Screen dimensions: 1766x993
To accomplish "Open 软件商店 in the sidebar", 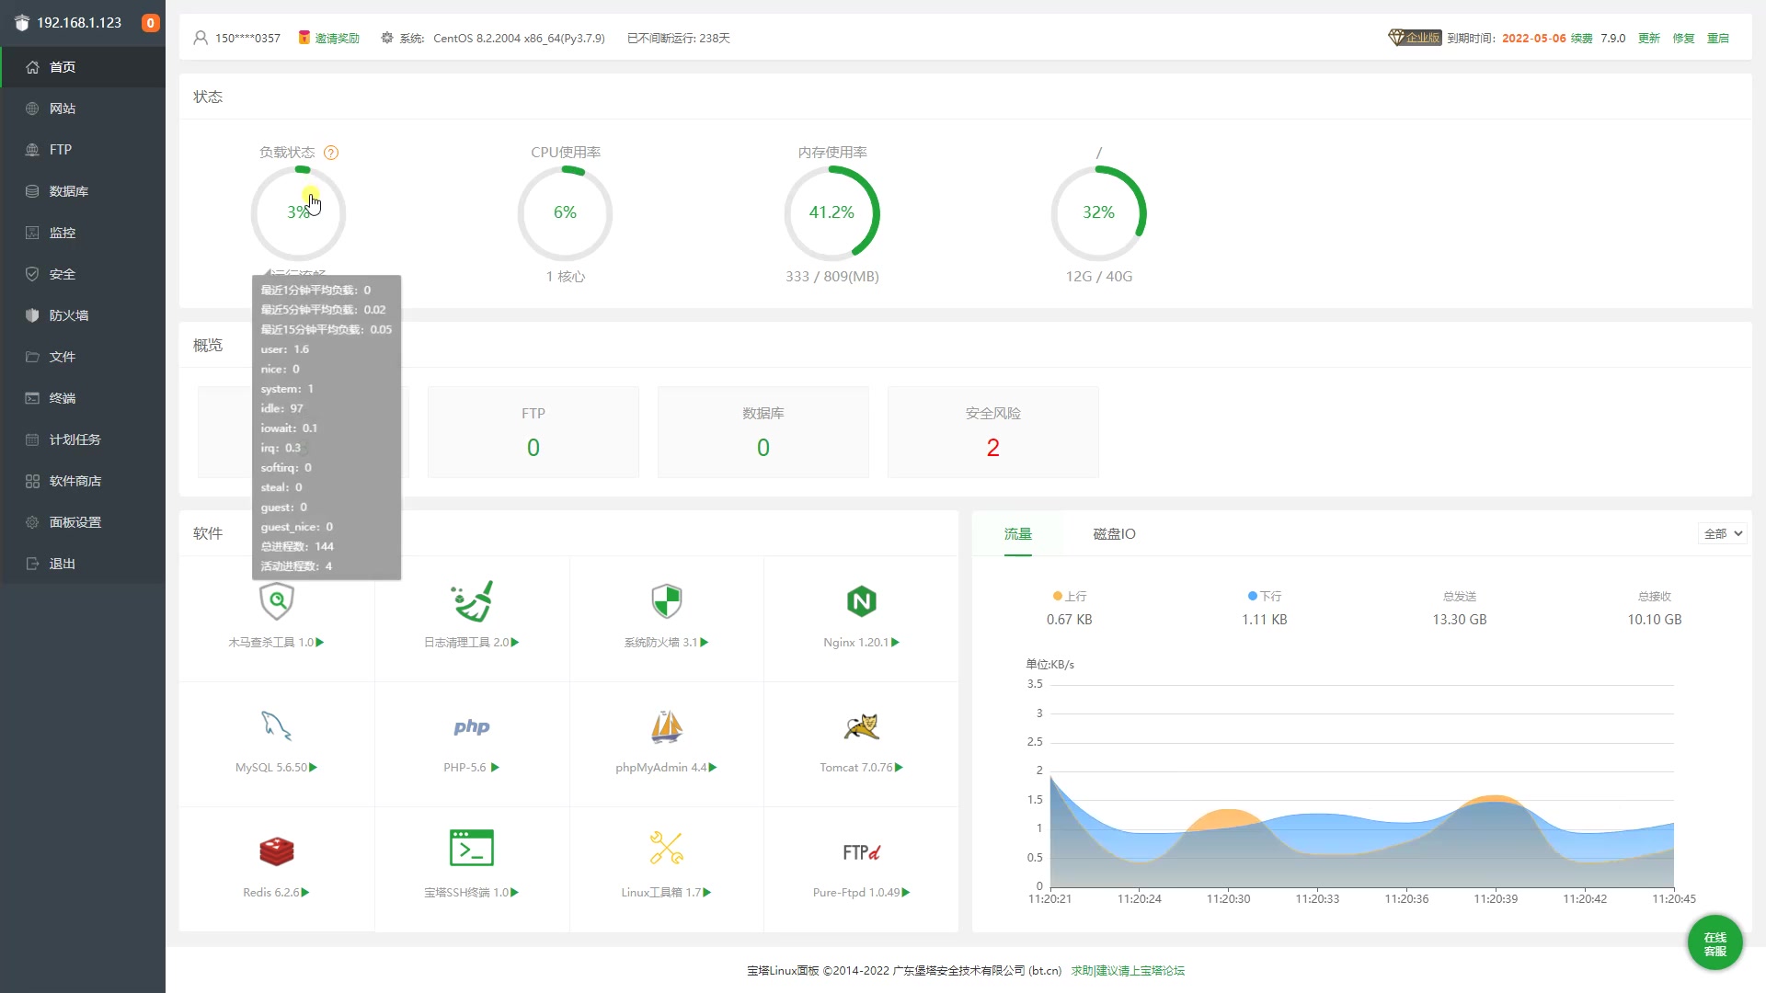I will coord(75,481).
